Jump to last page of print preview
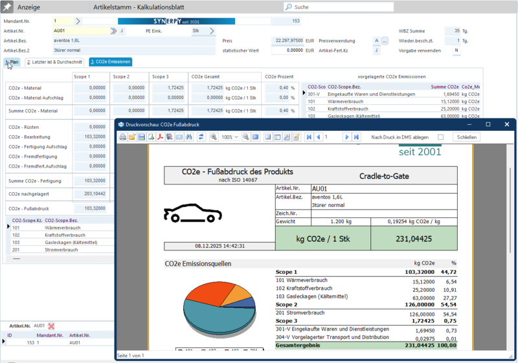The width and height of the screenshot is (518, 363). pos(356,137)
